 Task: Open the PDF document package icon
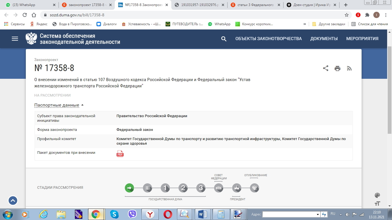[120, 154]
